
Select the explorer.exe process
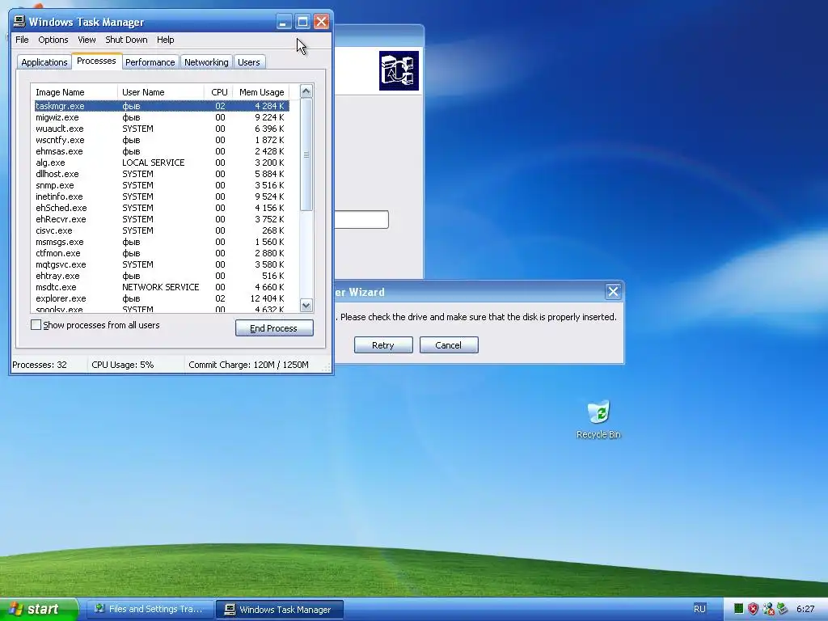[162, 298]
